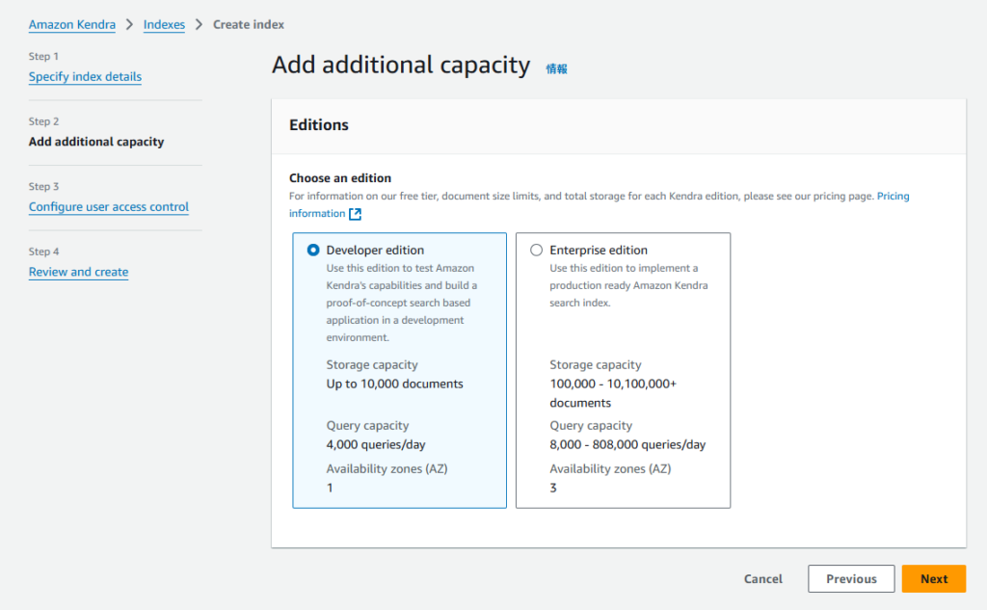
Task: Click the external link icon after information
Action: pyautogui.click(x=355, y=214)
